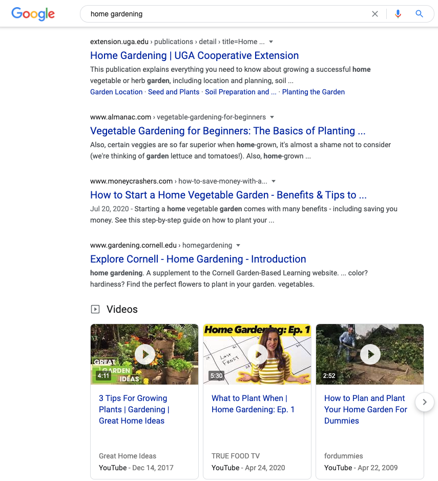Open dropdown arrow next to www.gardening.cornell.edu URL

[x=238, y=246]
